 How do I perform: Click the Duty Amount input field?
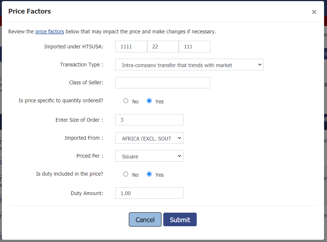pos(149,193)
